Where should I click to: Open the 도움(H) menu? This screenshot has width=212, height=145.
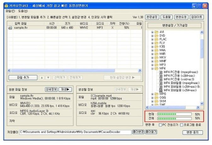(23, 11)
